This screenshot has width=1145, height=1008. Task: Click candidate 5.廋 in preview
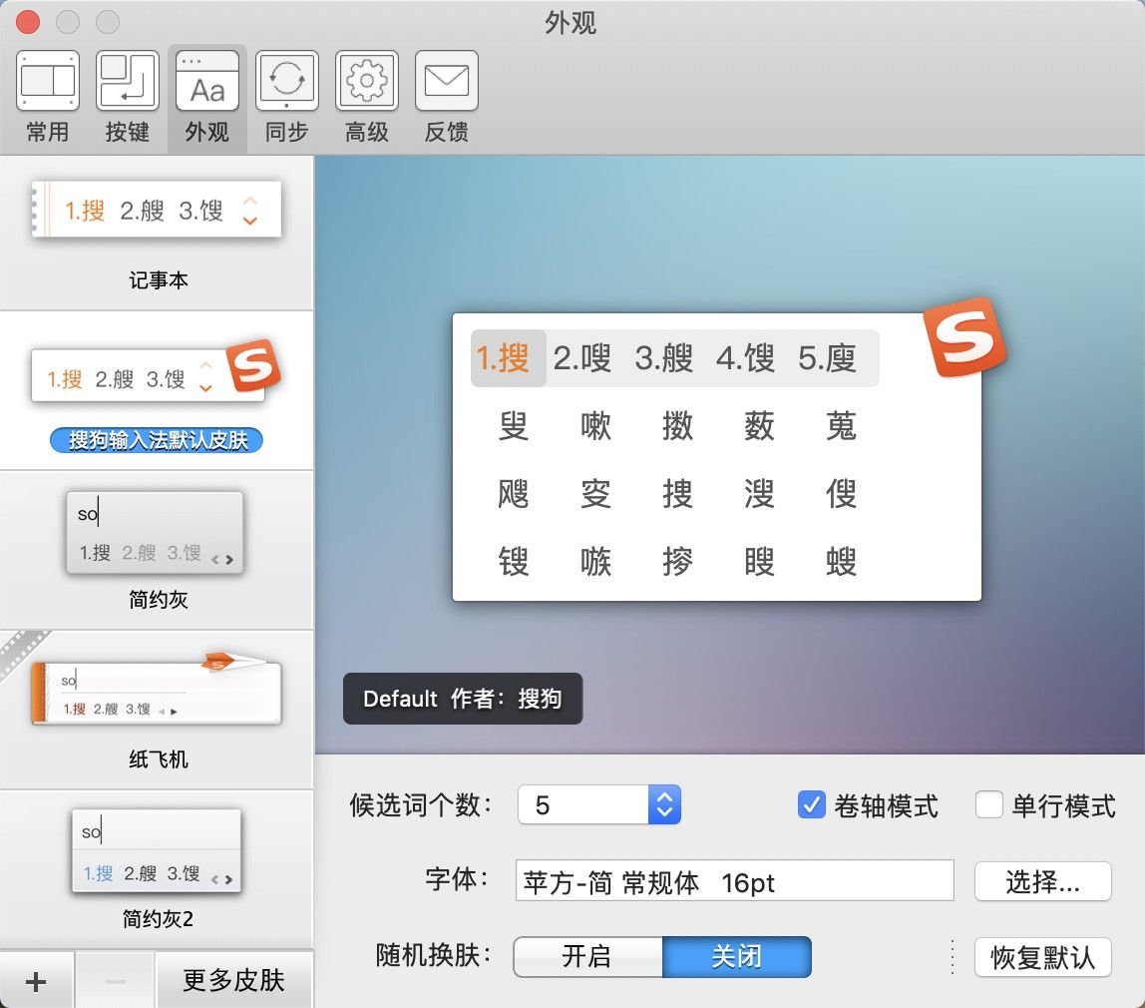[x=828, y=358]
